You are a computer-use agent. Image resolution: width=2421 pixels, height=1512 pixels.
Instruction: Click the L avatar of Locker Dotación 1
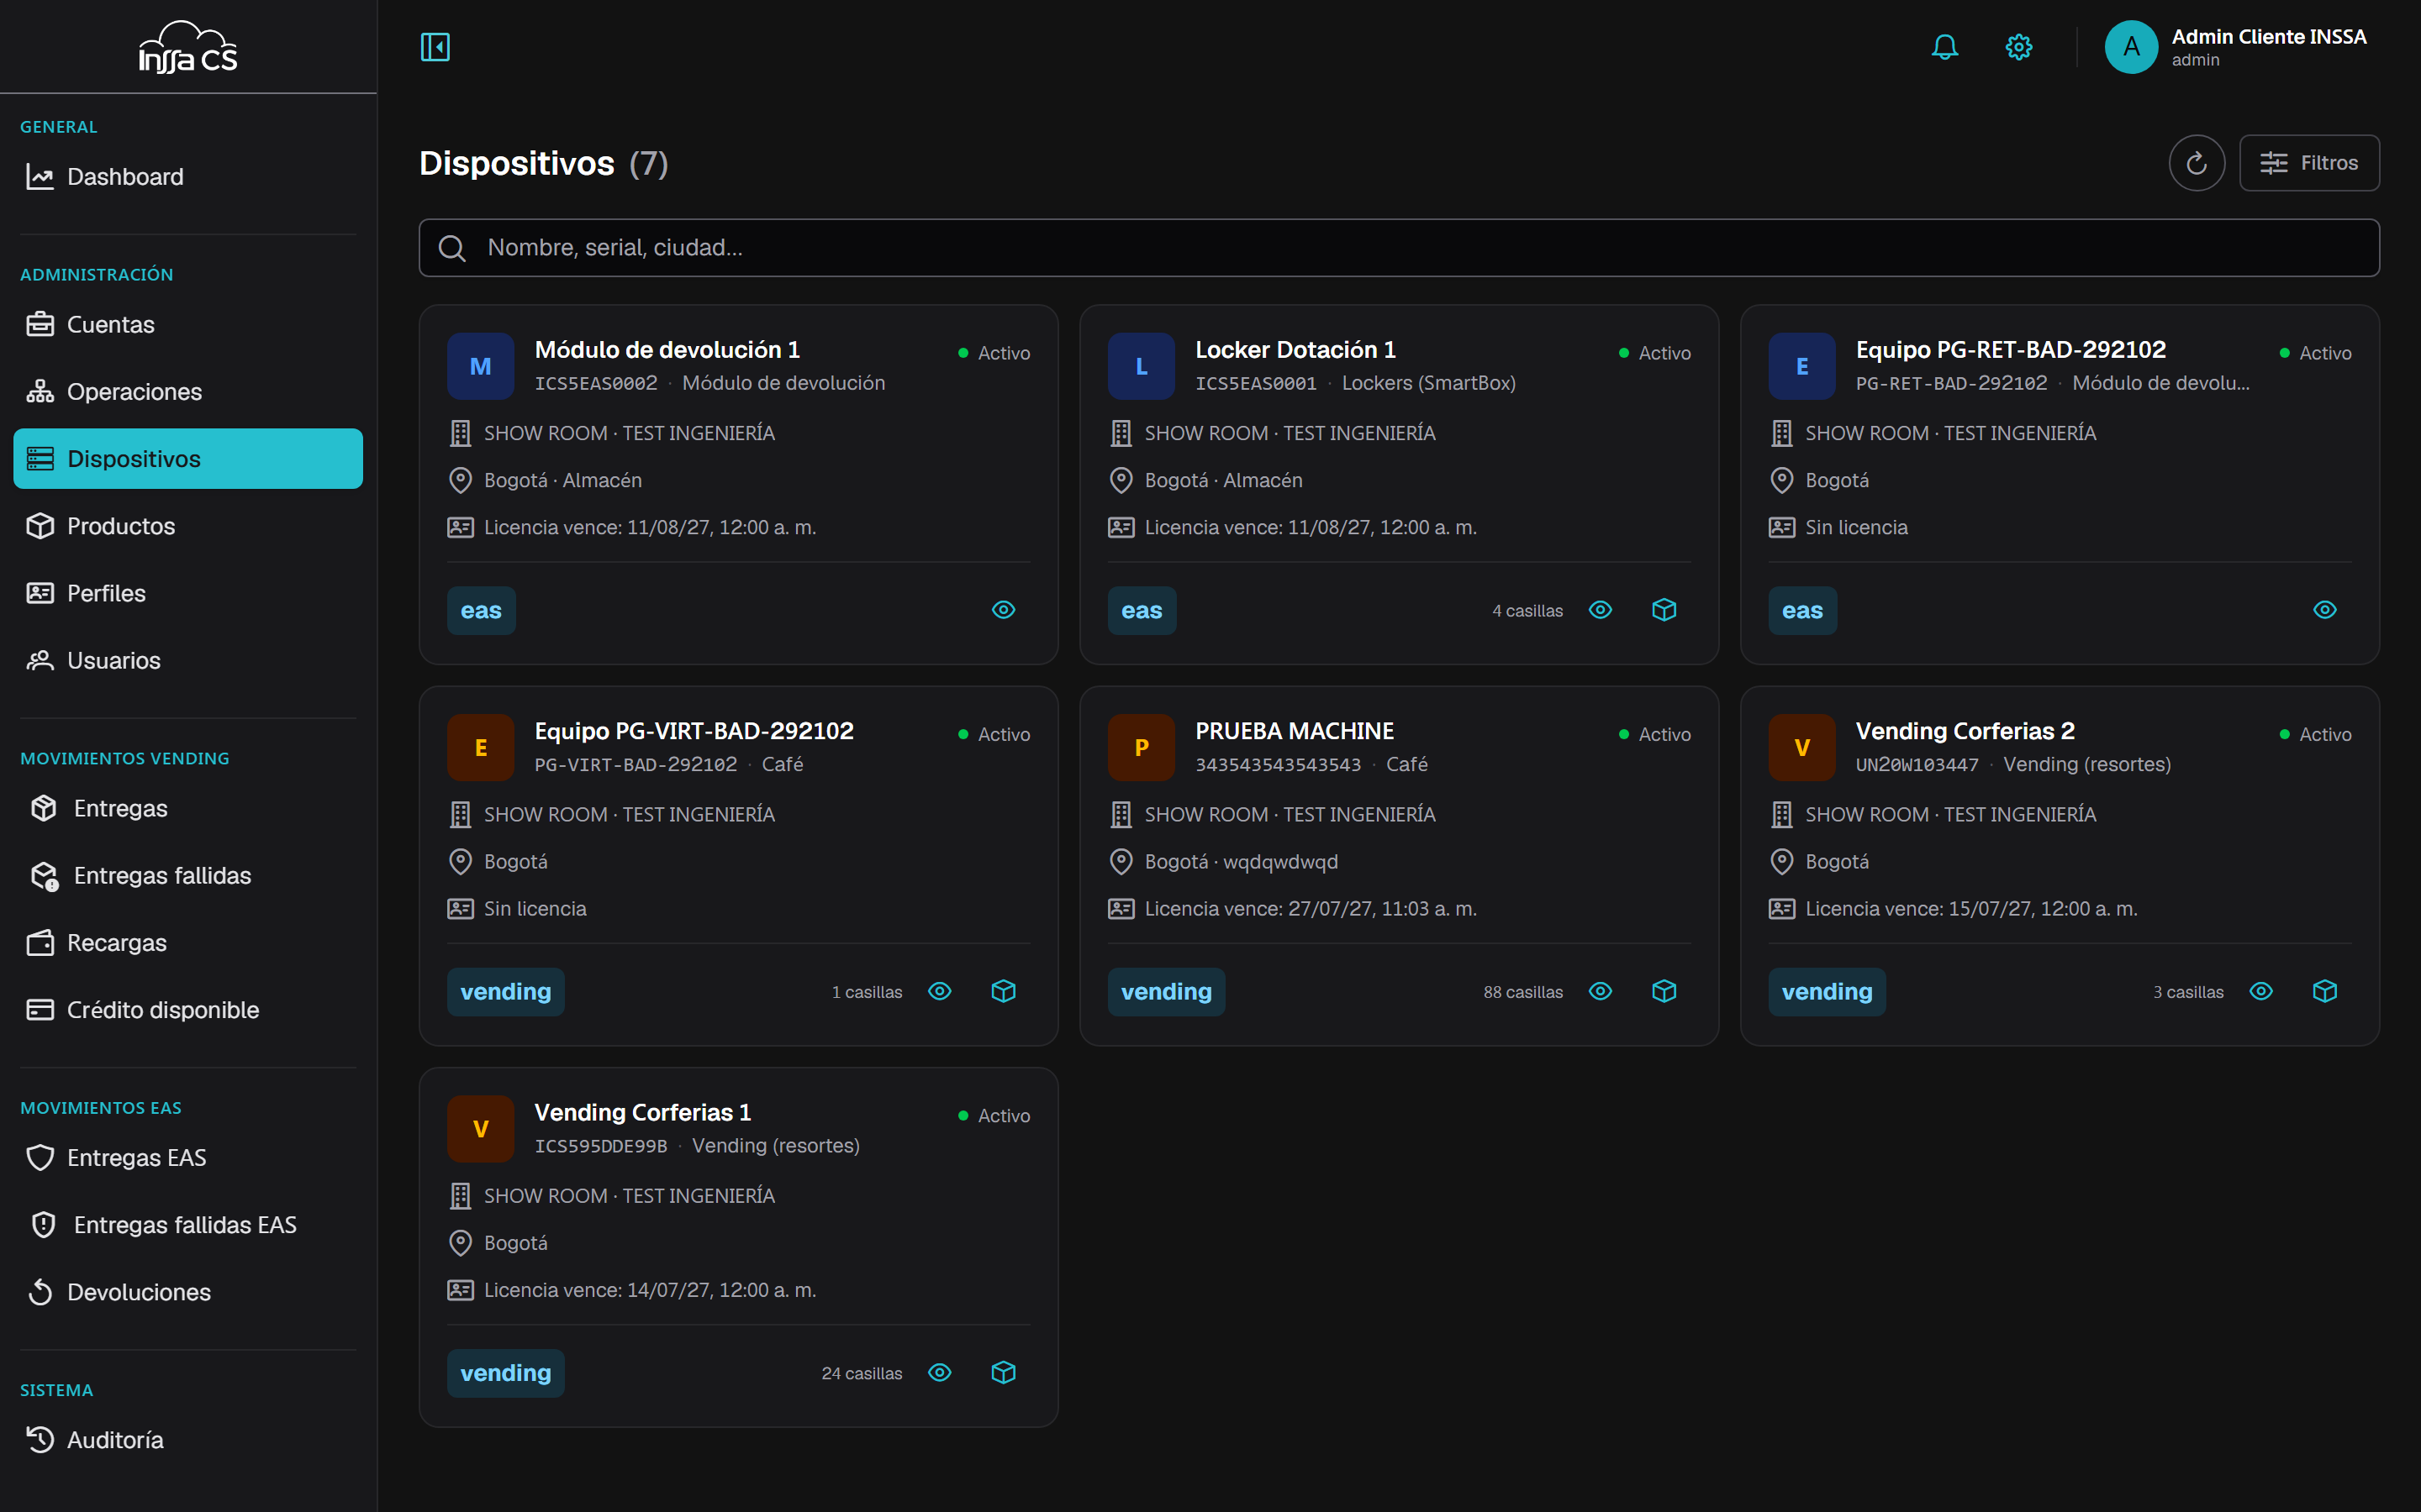tap(1142, 366)
